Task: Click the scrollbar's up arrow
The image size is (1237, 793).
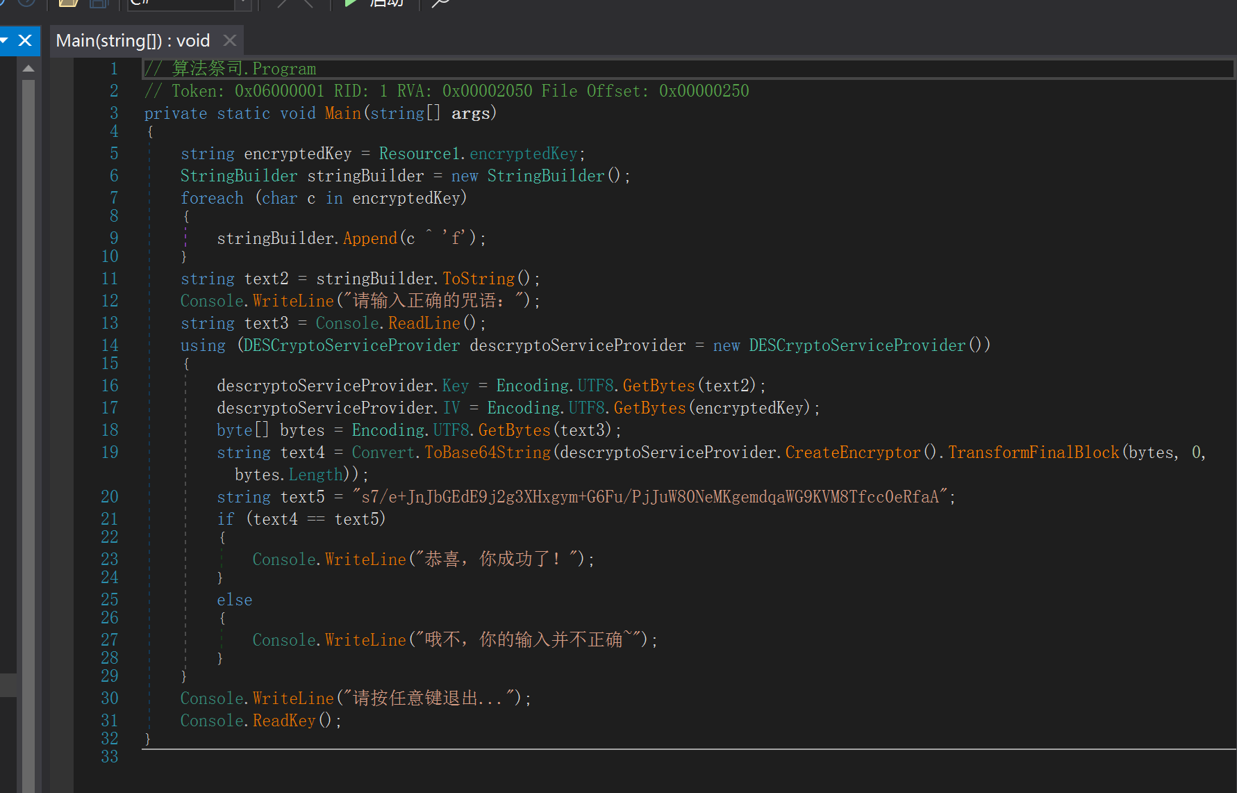Action: (28, 68)
